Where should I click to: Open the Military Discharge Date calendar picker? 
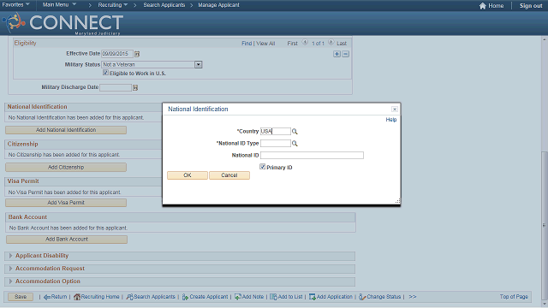point(135,87)
